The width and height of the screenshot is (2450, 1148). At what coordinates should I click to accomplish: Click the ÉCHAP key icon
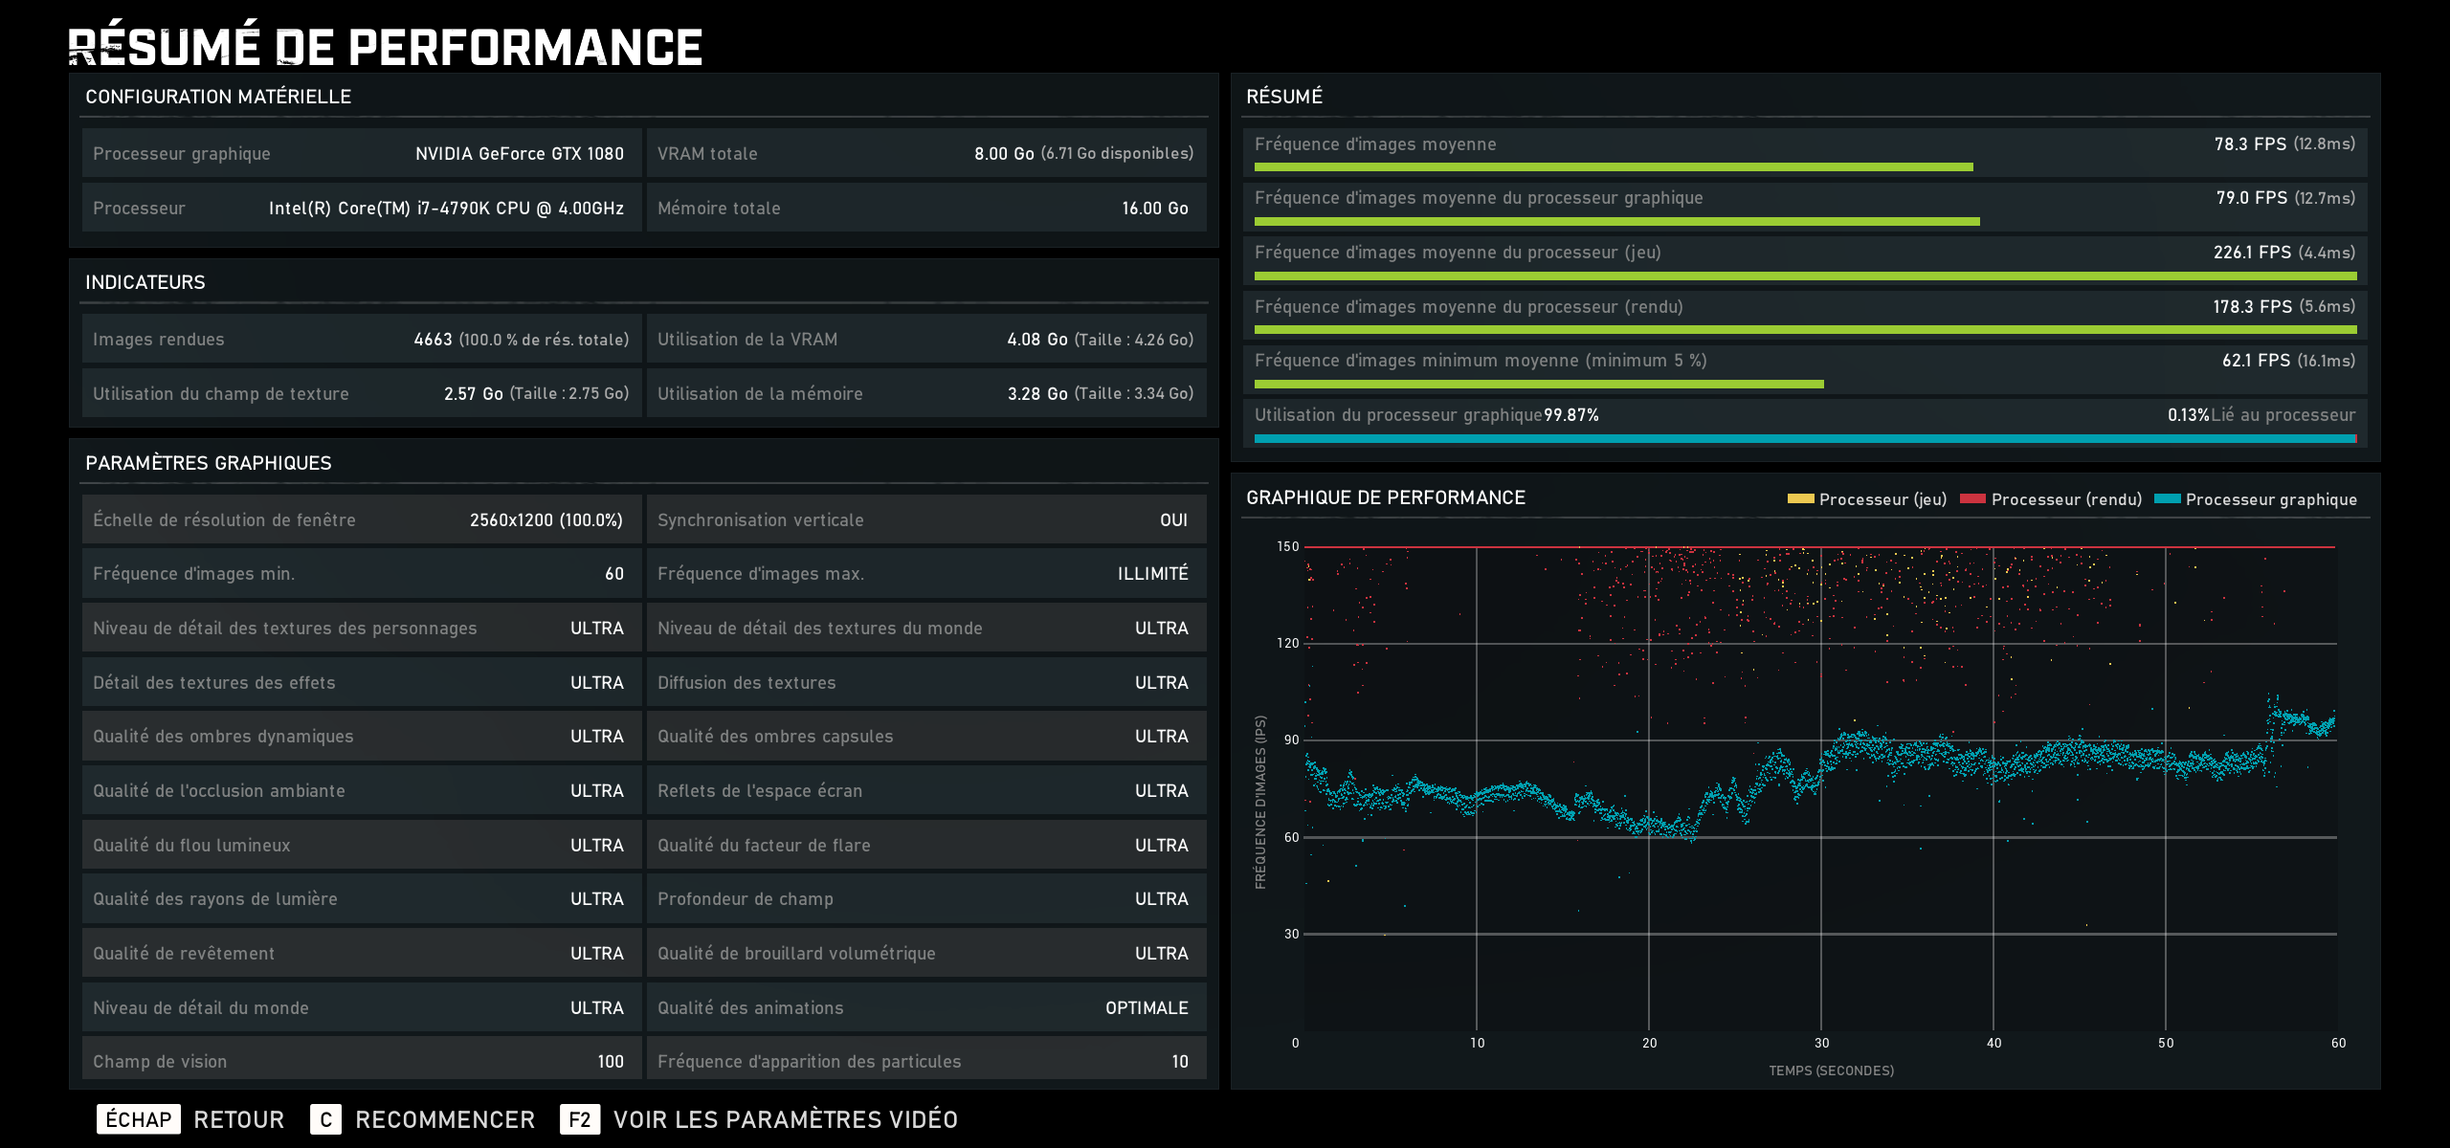138,1119
